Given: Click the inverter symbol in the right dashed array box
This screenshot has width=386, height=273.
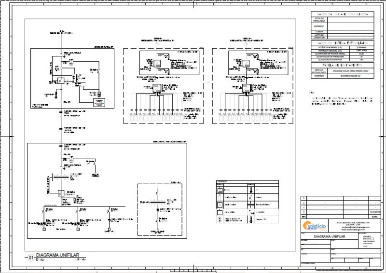Looking at the screenshot, I should [x=246, y=88].
